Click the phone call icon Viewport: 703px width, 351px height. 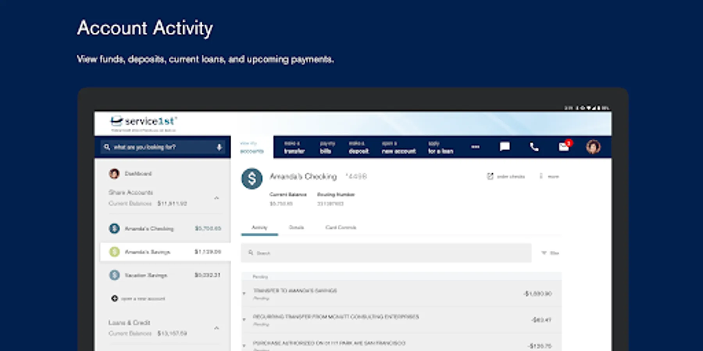click(x=534, y=147)
